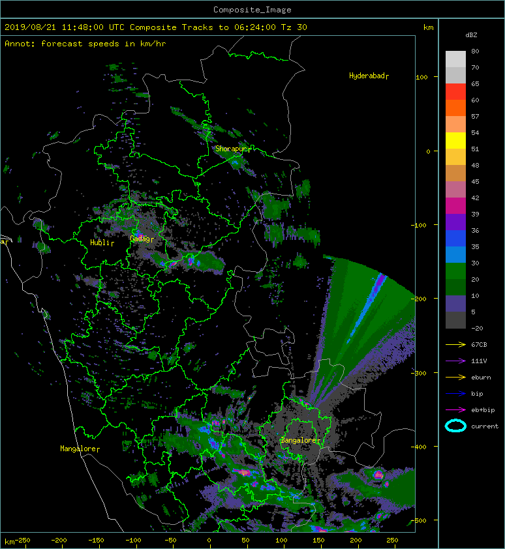Image resolution: width=505 pixels, height=549 pixels.
Task: Click the dark gray -20 dBZ swatch
Action: click(455, 319)
